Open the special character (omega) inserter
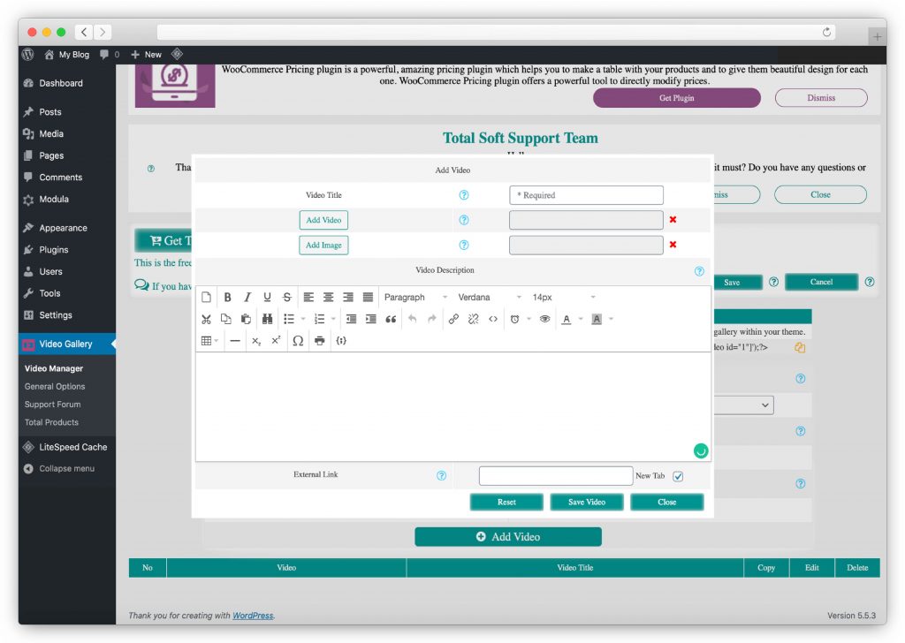Image resolution: width=905 pixels, height=643 pixels. tap(297, 339)
